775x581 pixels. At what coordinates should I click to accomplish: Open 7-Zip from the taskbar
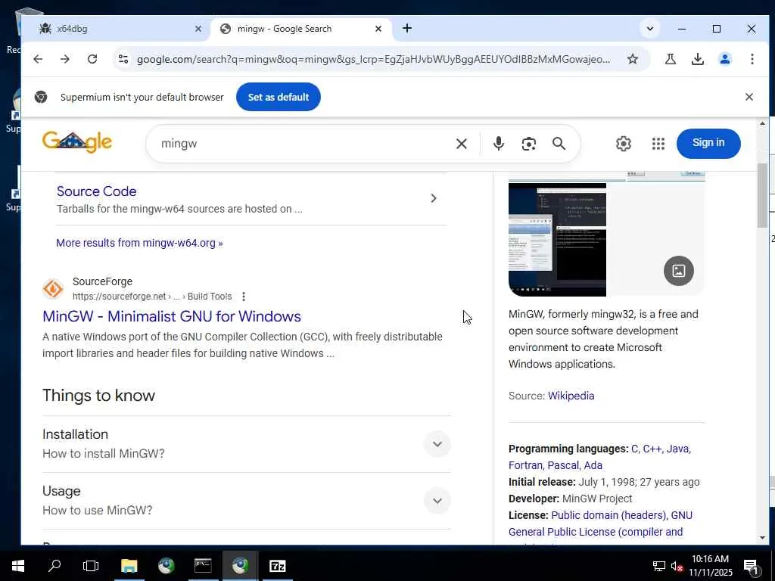(277, 566)
